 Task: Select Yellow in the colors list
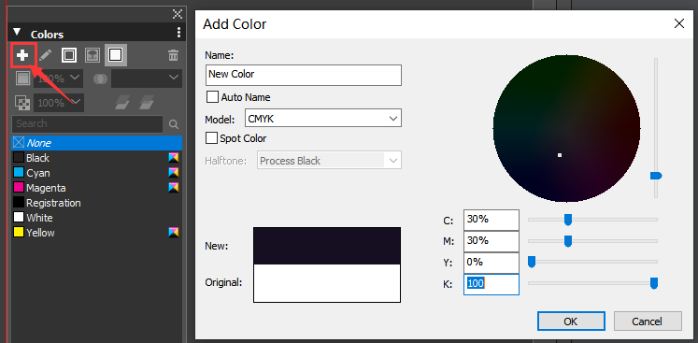(96, 233)
